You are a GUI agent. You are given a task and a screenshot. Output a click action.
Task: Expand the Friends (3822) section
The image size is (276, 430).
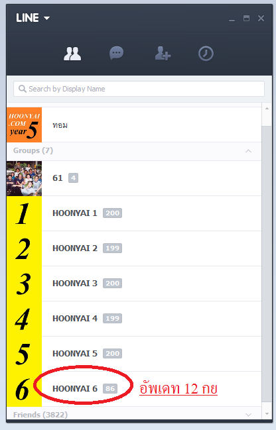pyautogui.click(x=248, y=415)
